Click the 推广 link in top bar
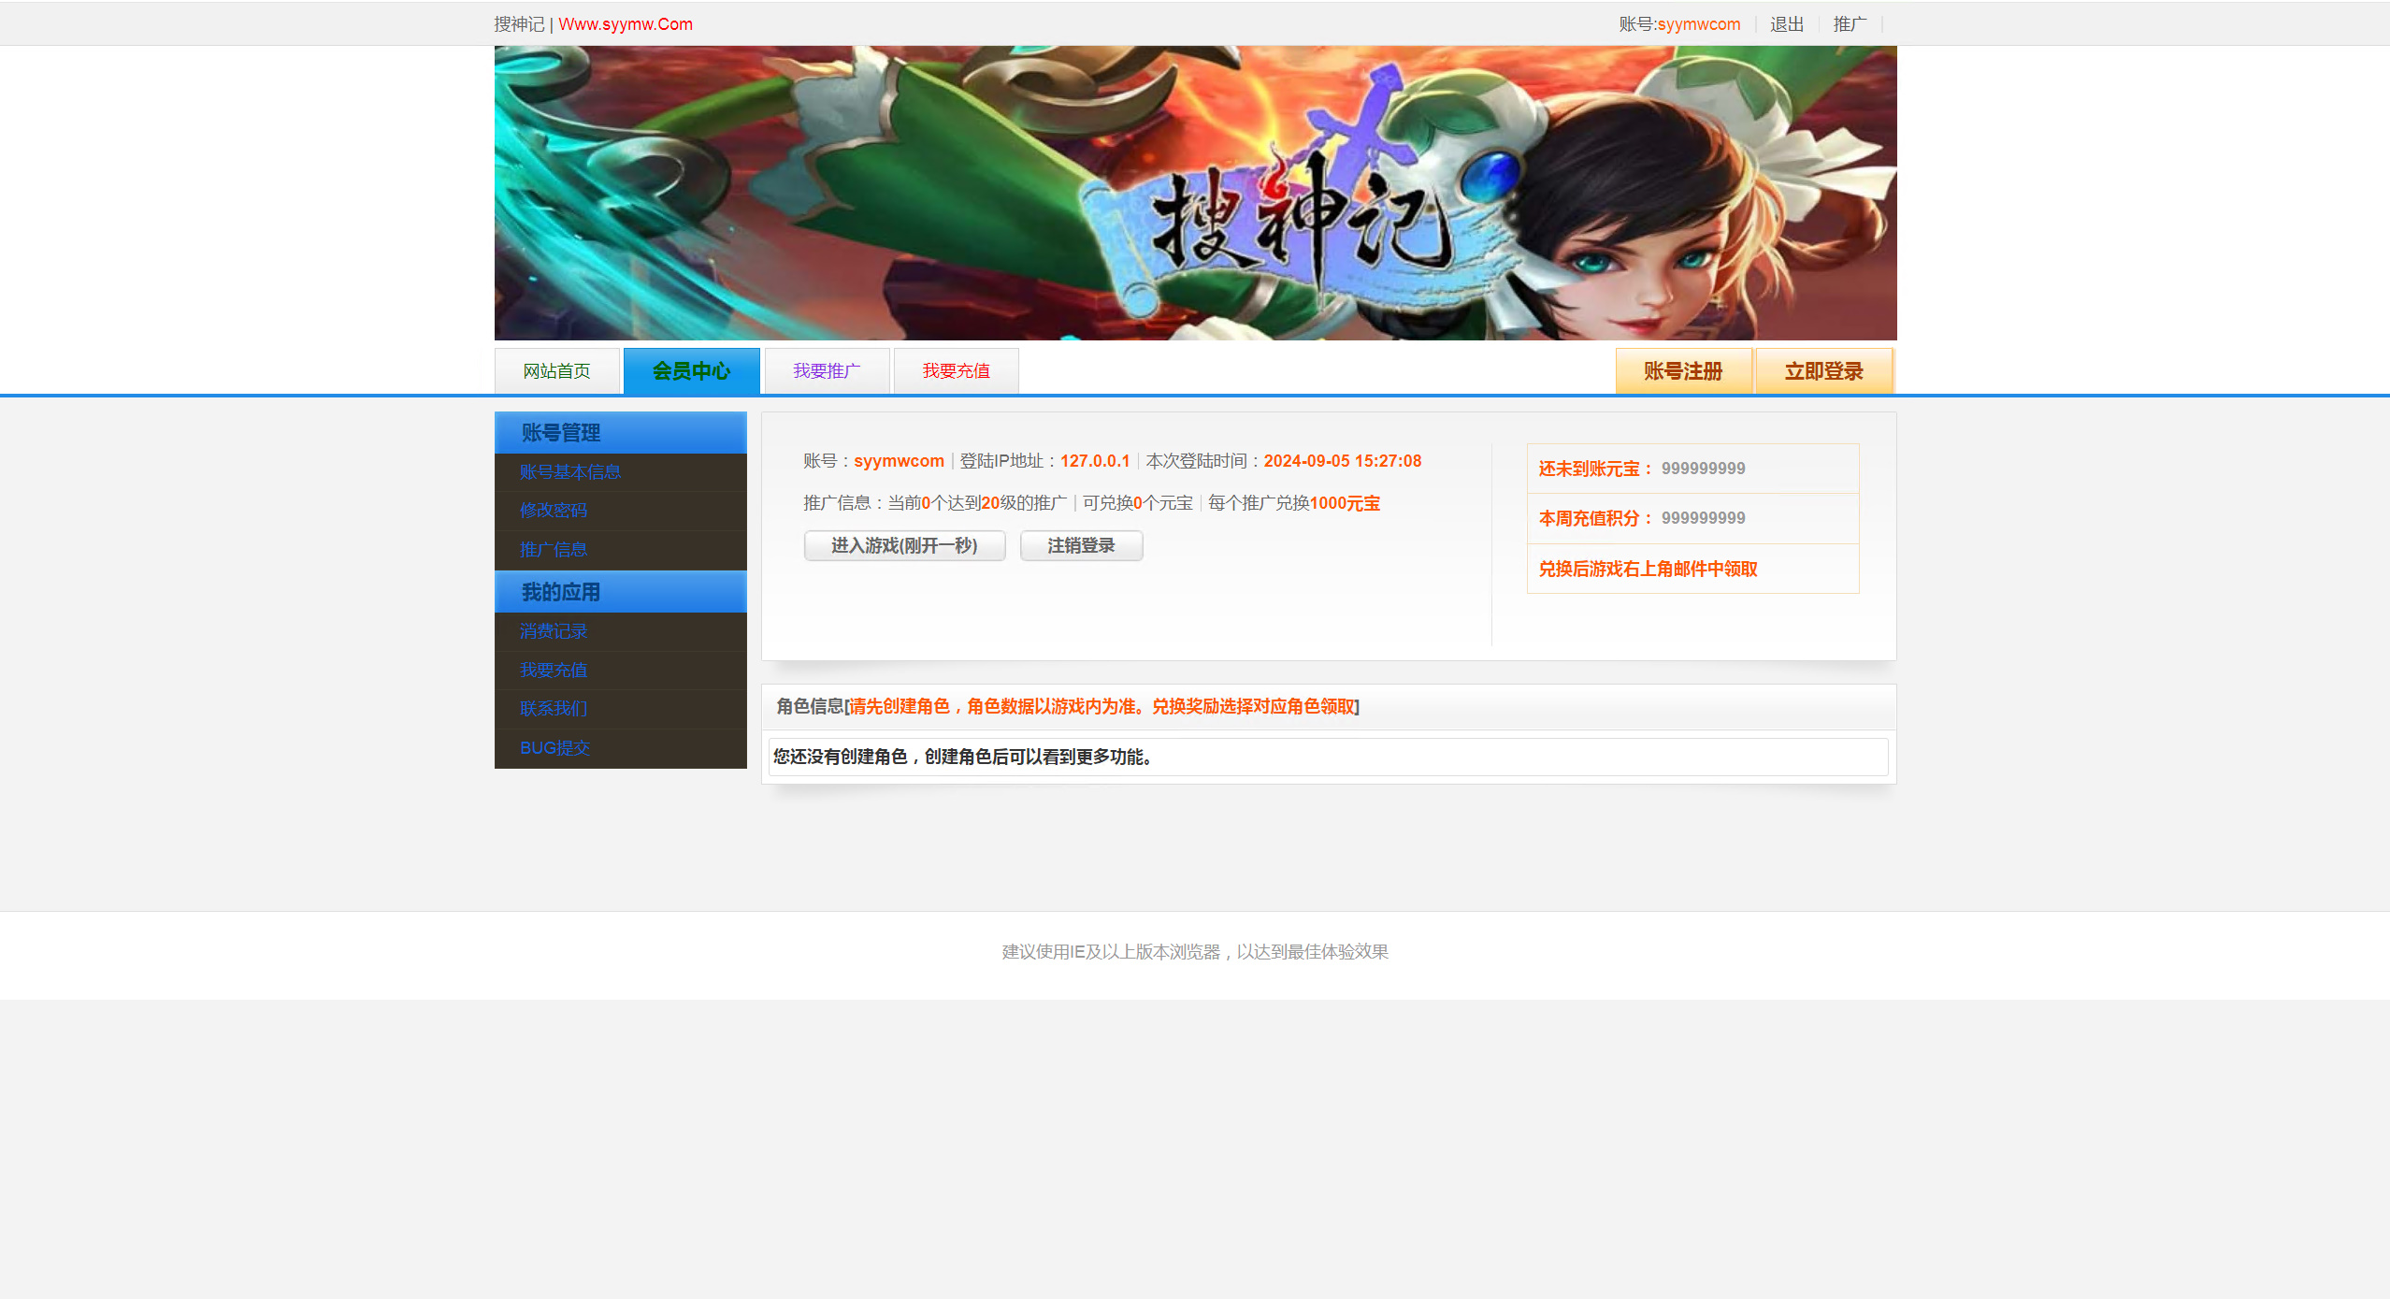Image resolution: width=2390 pixels, height=1299 pixels. (x=1850, y=24)
